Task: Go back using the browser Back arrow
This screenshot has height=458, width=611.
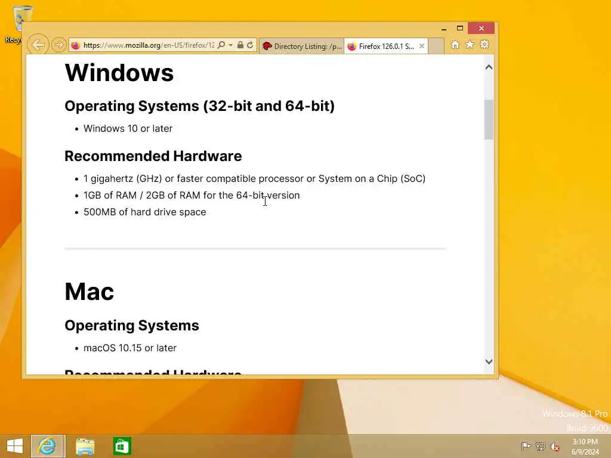Action: click(x=38, y=45)
